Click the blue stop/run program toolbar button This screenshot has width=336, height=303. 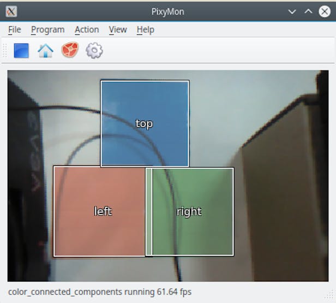(x=21, y=51)
